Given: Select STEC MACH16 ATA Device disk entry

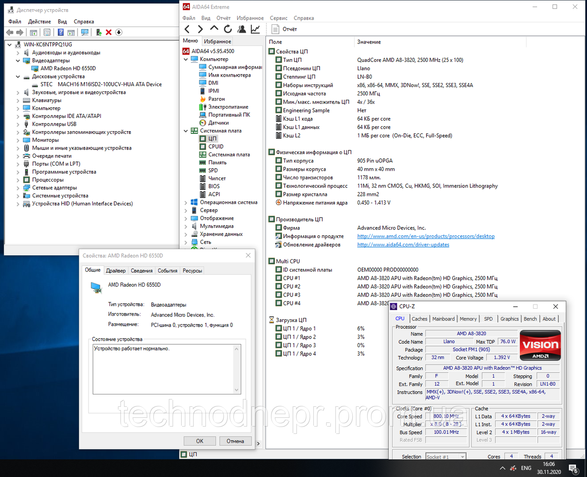Looking at the screenshot, I should [x=101, y=84].
